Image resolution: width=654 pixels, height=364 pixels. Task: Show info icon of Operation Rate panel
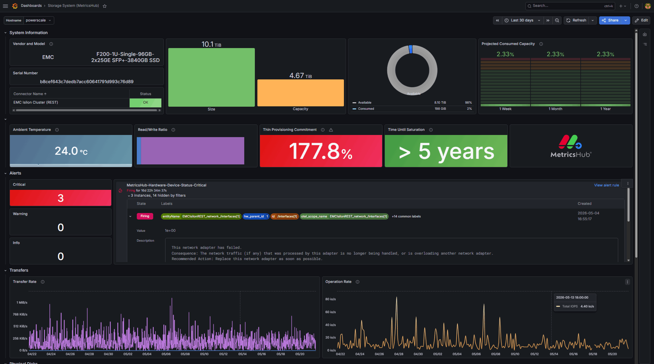[x=358, y=282]
